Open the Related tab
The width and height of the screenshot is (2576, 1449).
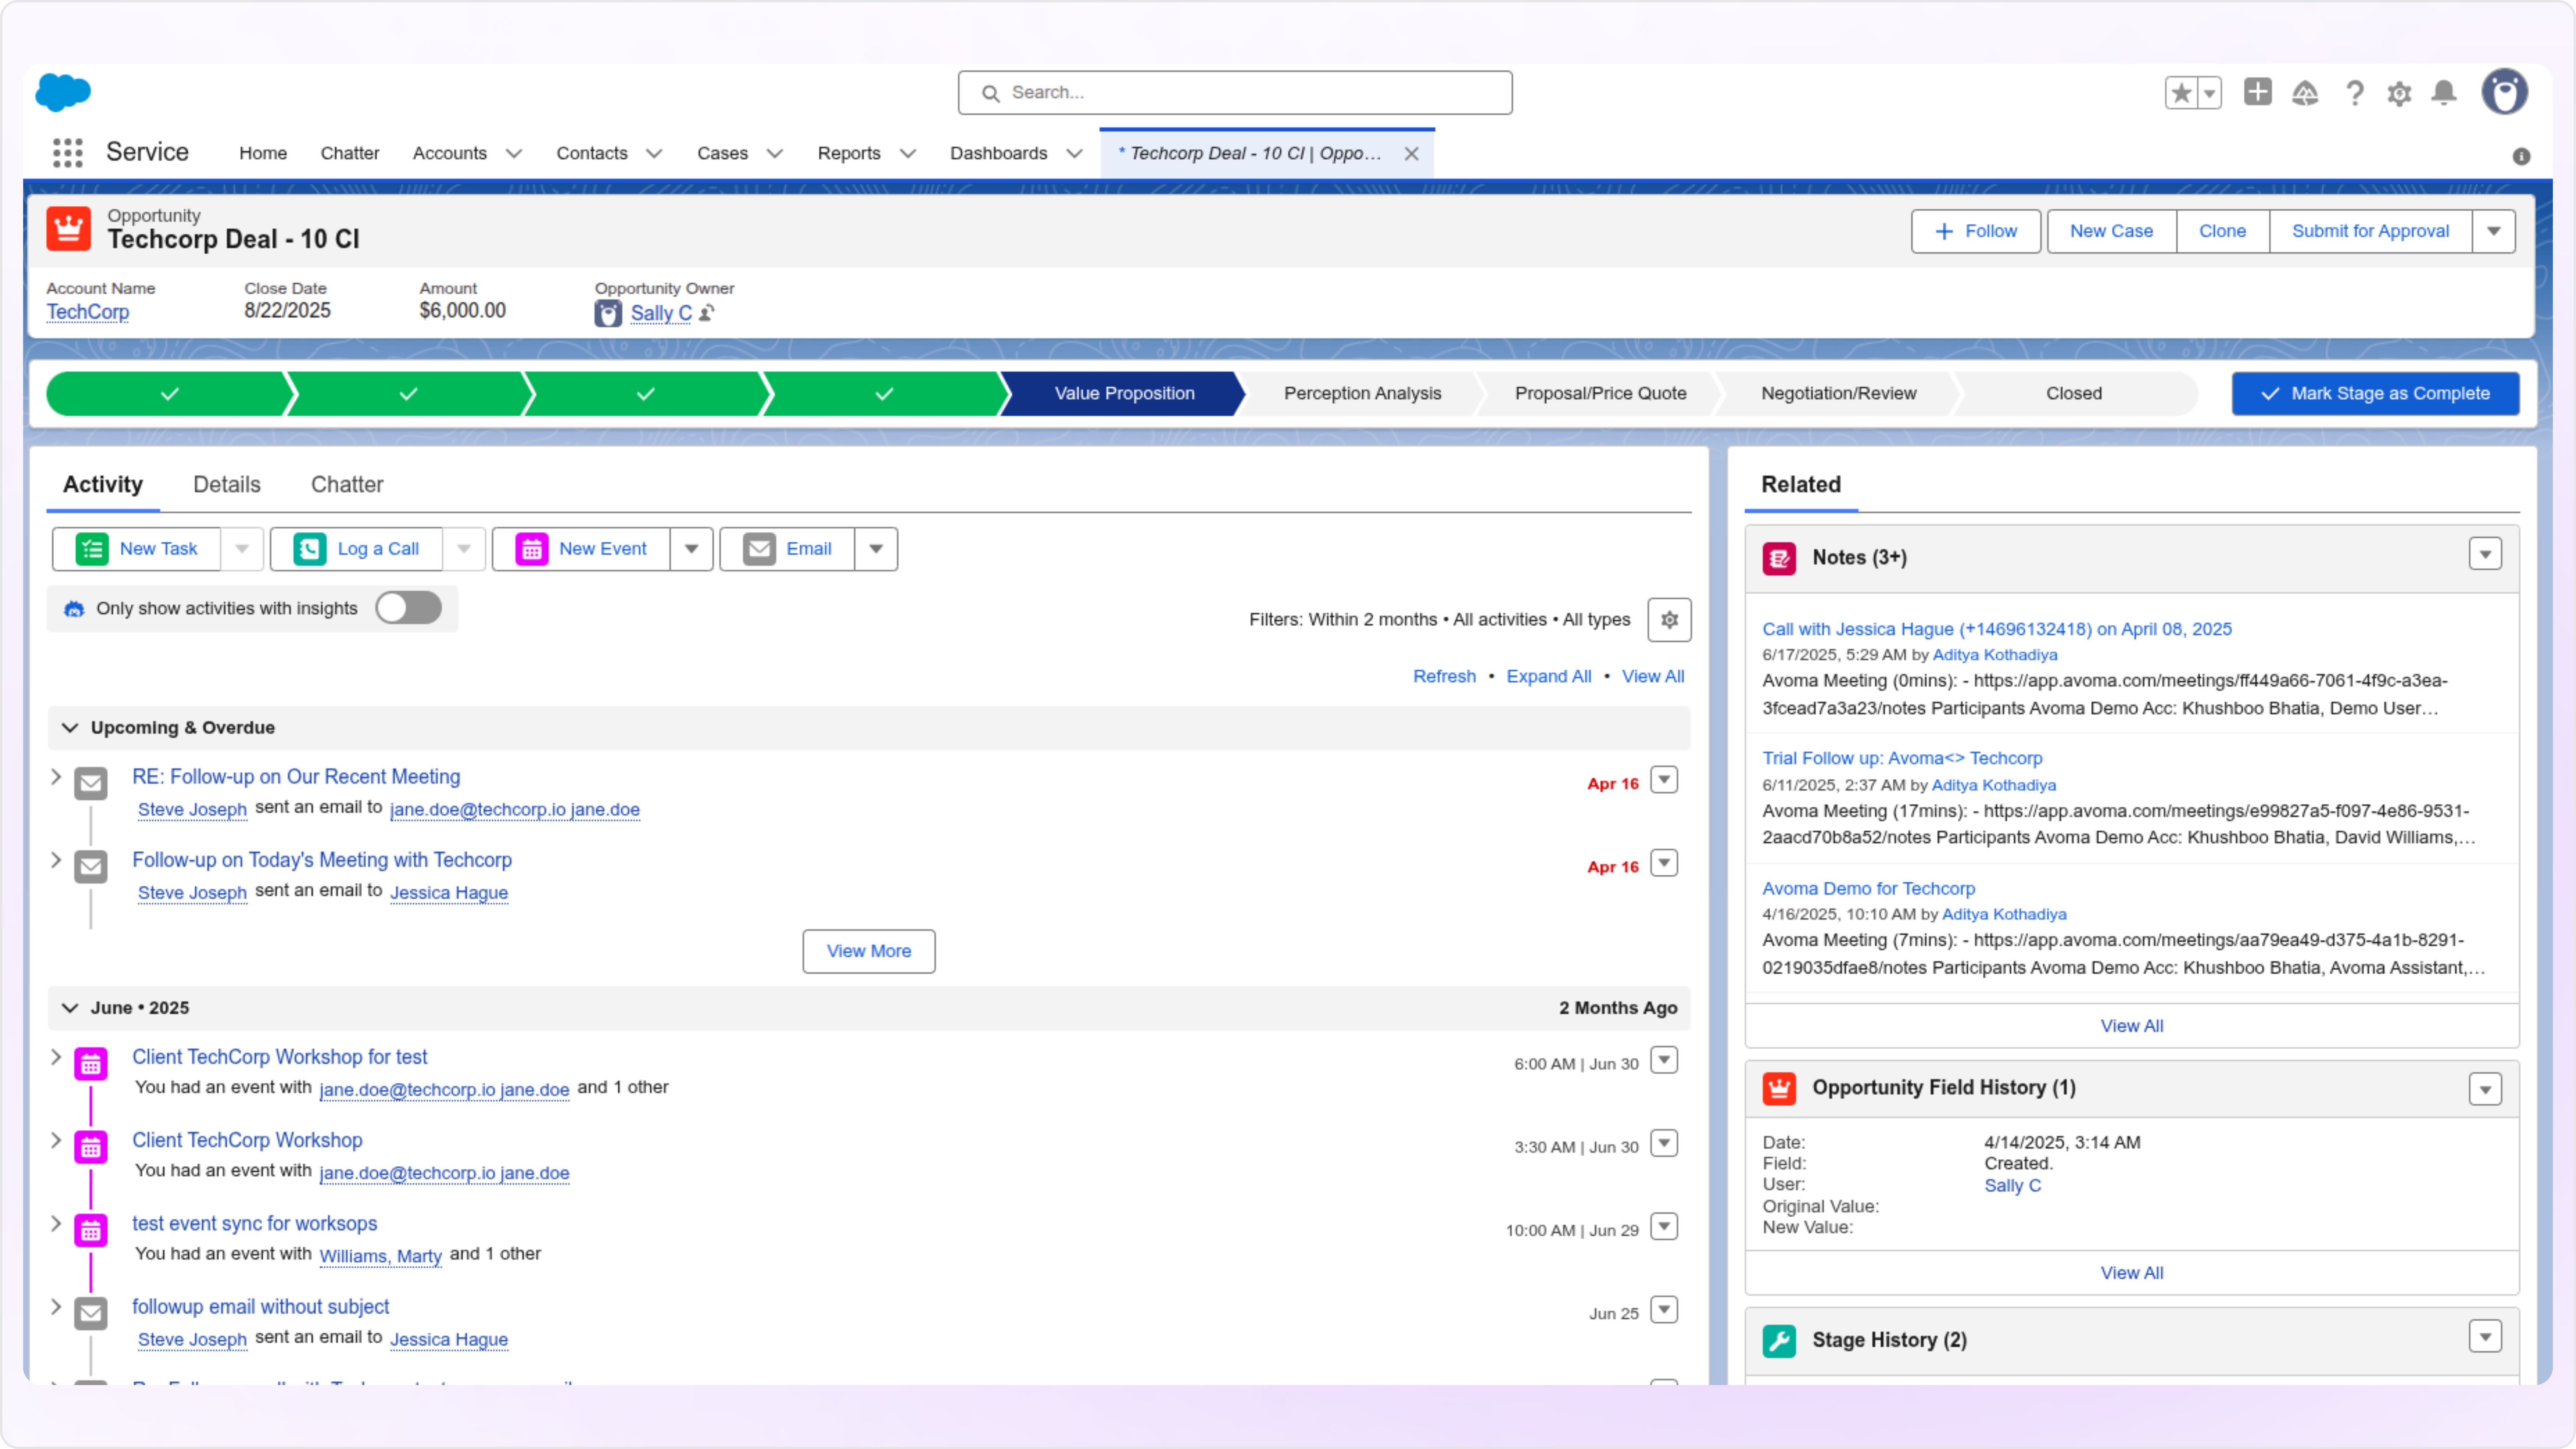pos(1801,485)
